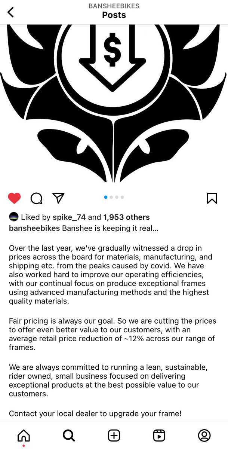This screenshot has width=228, height=449.
Task: Jump to fourth carousel dot
Action: [x=122, y=197]
